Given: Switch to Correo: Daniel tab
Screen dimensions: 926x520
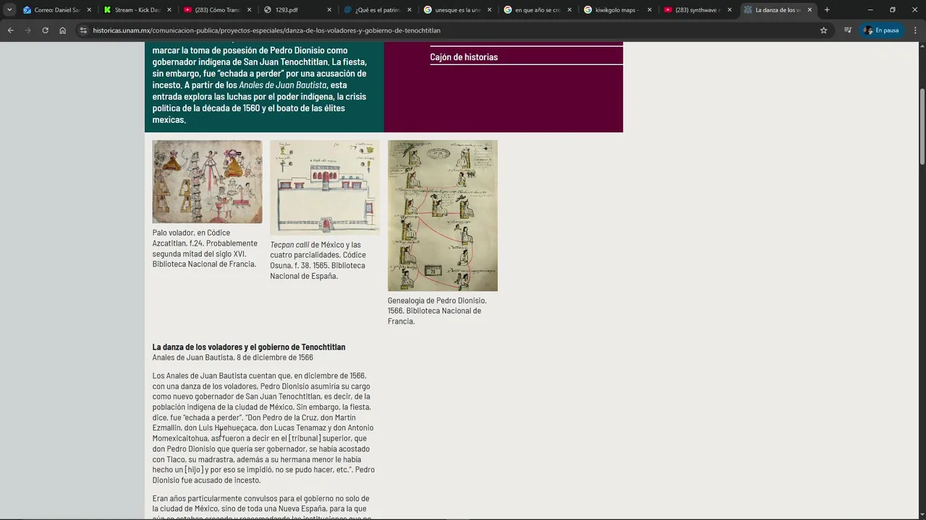Looking at the screenshot, I should [58, 10].
